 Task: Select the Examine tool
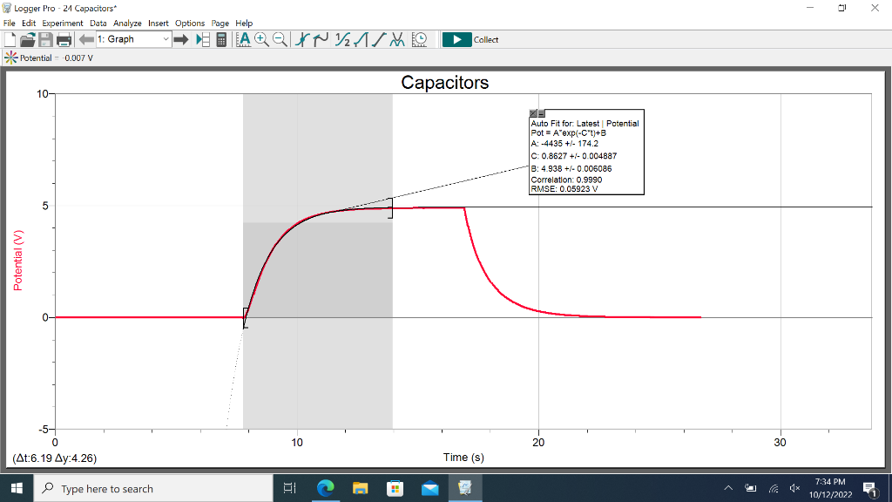302,39
